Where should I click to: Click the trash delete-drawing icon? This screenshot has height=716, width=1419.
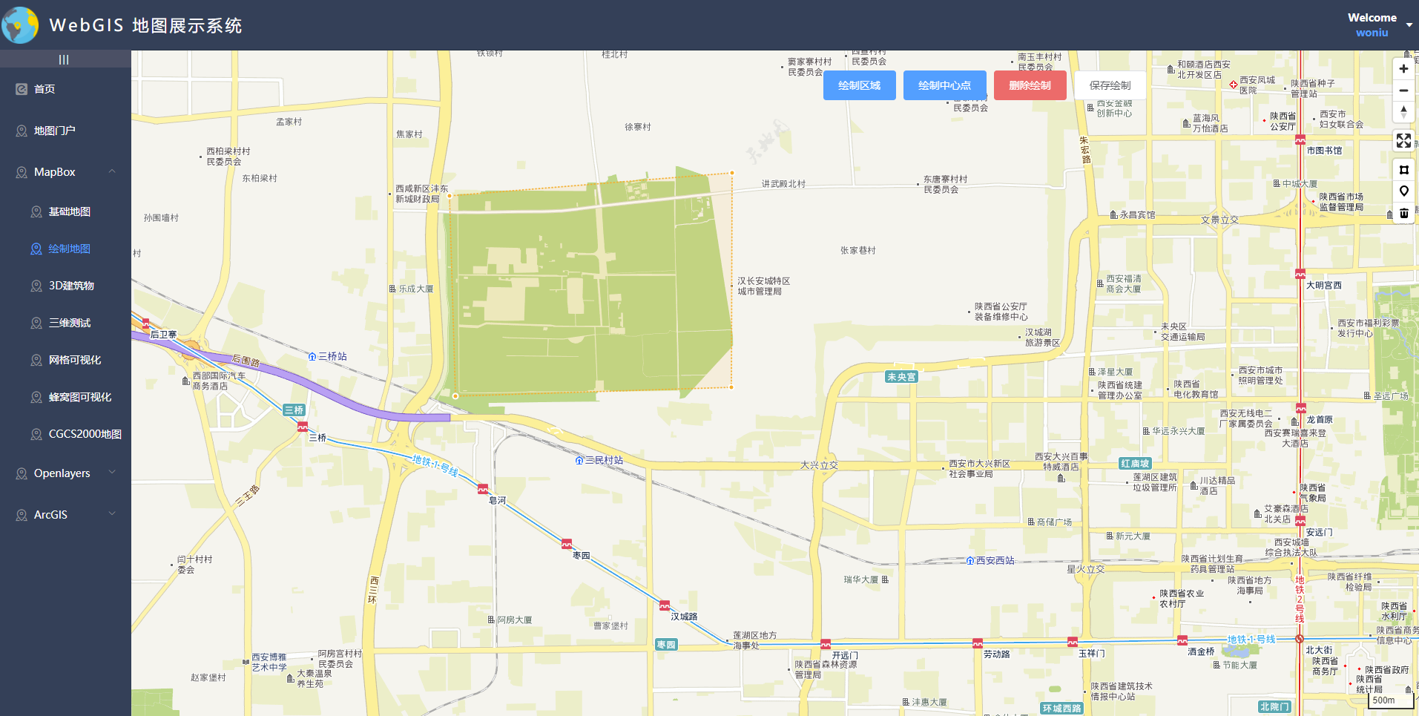pos(1403,214)
